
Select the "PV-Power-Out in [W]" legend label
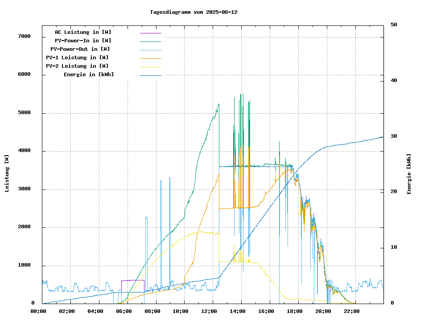click(x=80, y=49)
